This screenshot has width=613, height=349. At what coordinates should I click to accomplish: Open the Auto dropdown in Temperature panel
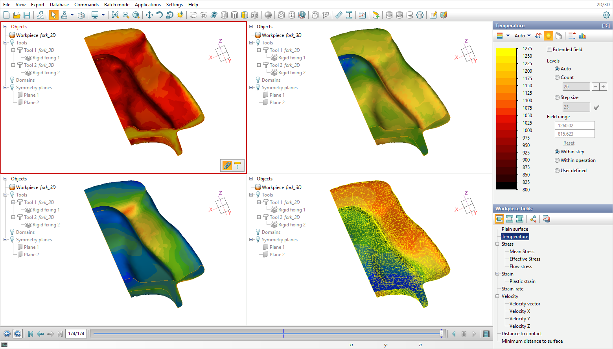(523, 36)
